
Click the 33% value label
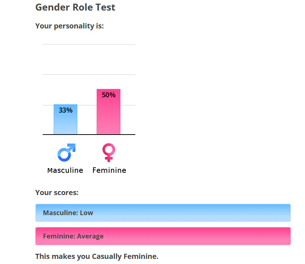pyautogui.click(x=66, y=110)
